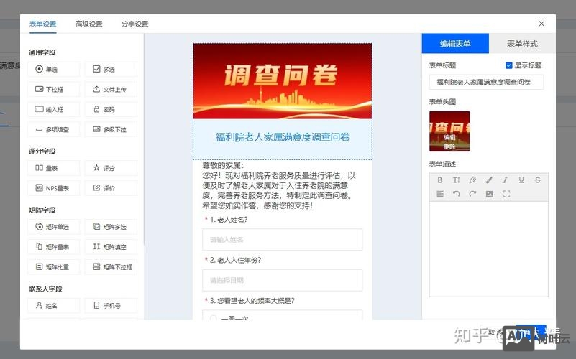Screen dimensions: 576x359
Task: Add a 多选 multiple-choice field
Action: pyautogui.click(x=111, y=69)
